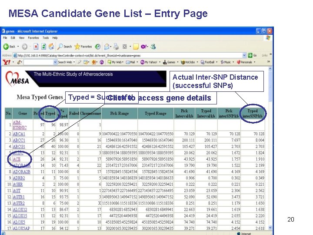Click the yellow note icon in toolbar
The image size is (313, 235).
[136, 47]
